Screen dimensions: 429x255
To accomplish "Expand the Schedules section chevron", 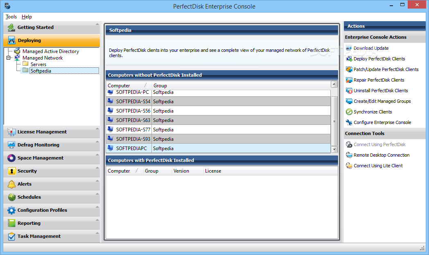I will tap(97, 194).
